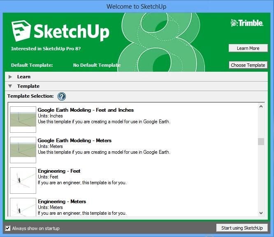
Task: Click the template list scroll up arrow
Action: click(x=261, y=106)
